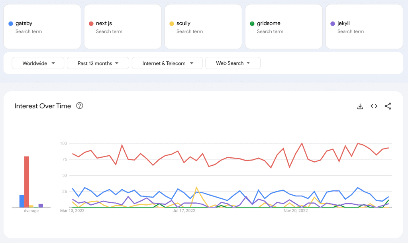Open the Worldwide region dropdown
The image size is (408, 243).
(x=38, y=63)
